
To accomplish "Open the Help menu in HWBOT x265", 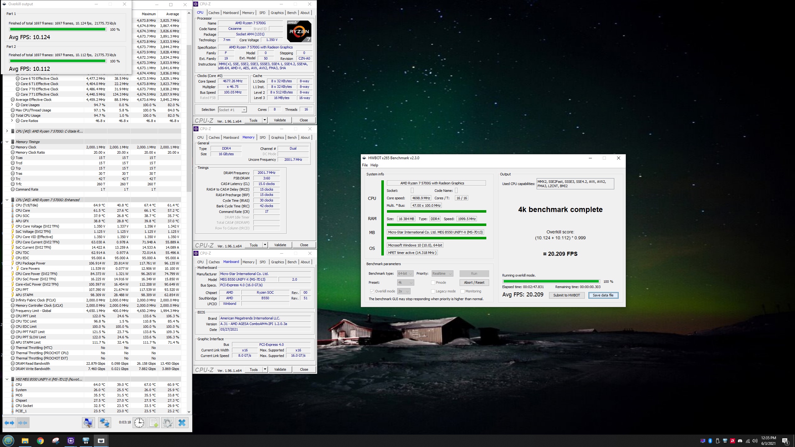I will click(x=374, y=165).
